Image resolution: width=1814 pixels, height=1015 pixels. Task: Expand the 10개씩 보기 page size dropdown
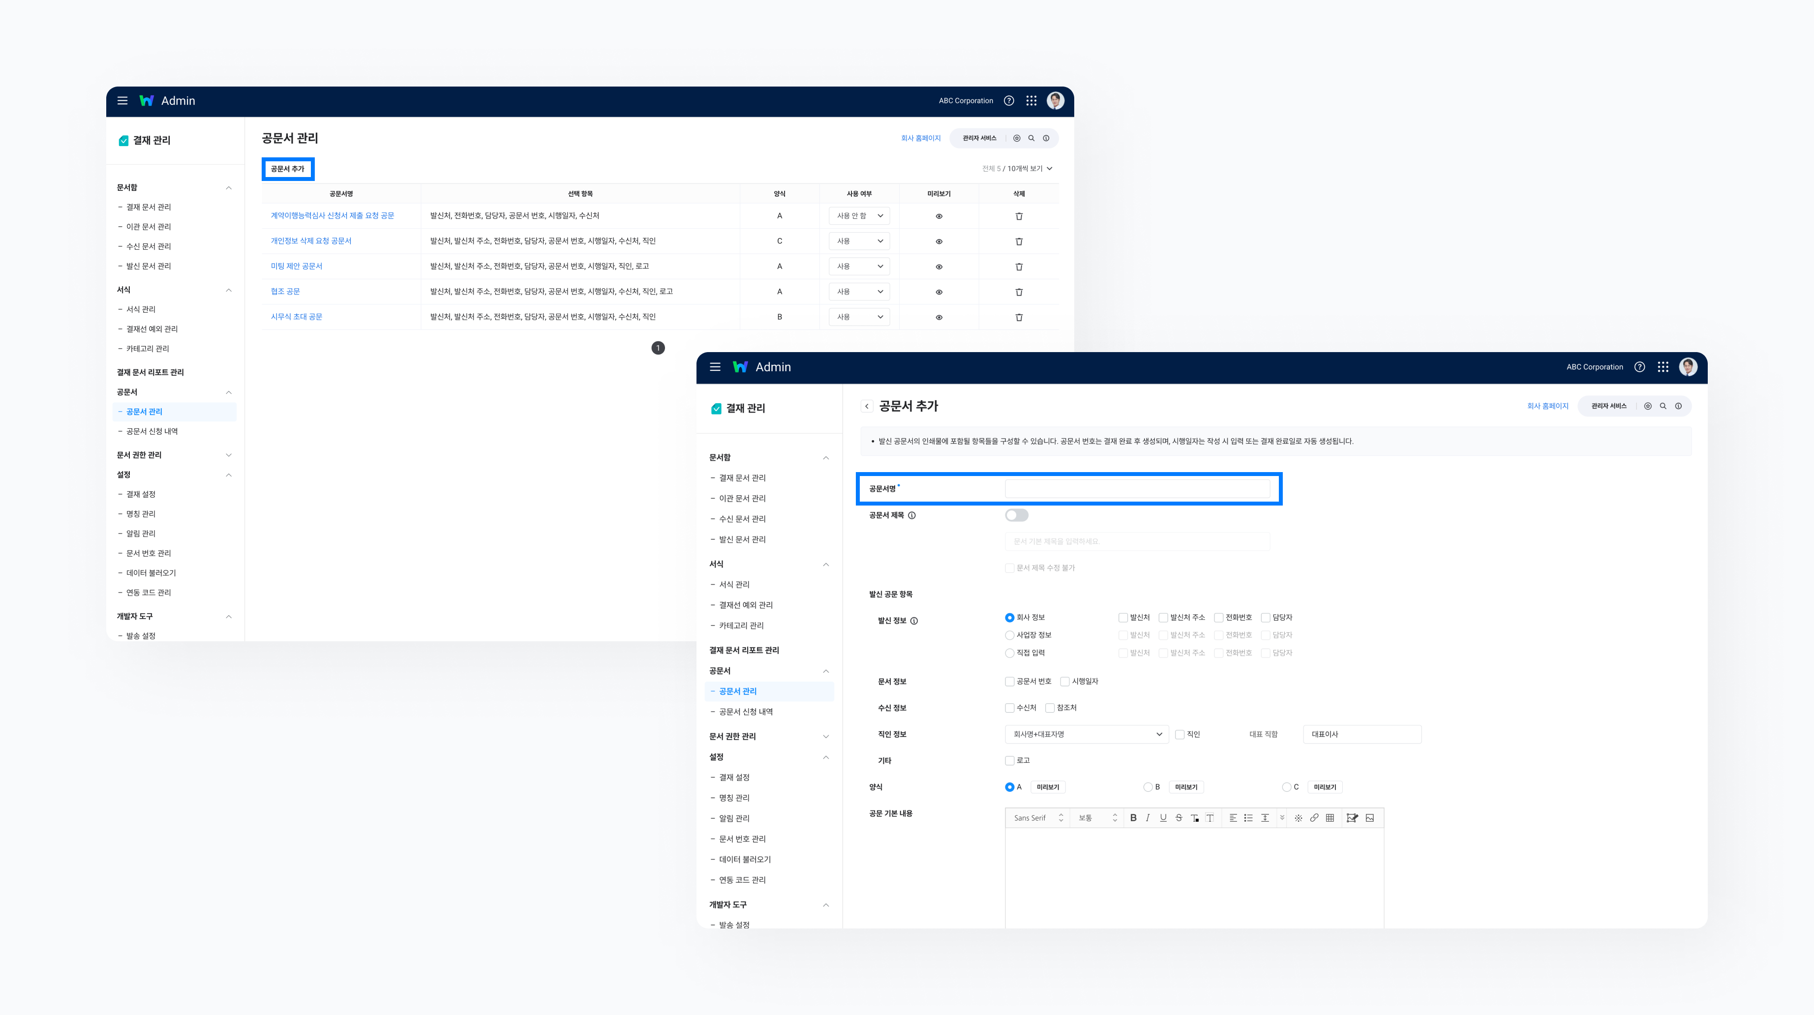coord(1029,169)
